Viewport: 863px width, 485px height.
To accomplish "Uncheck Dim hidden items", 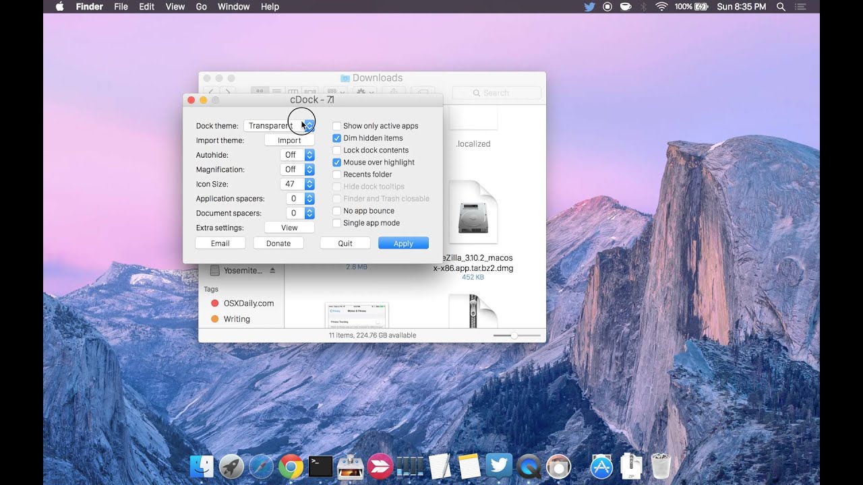I will click(x=336, y=138).
